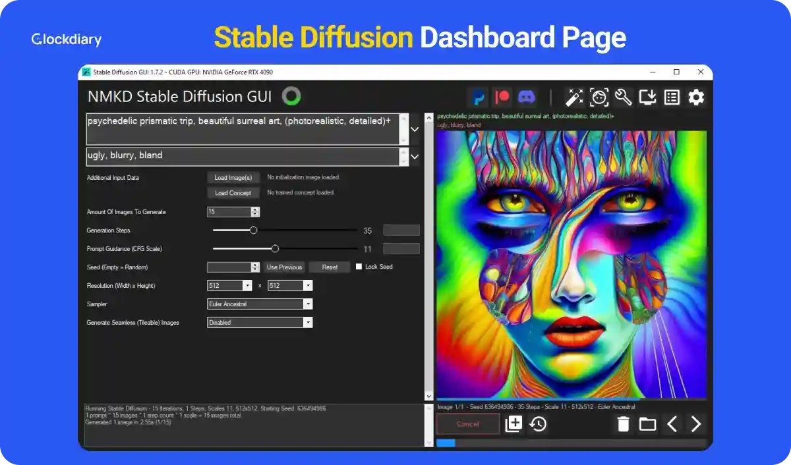Click the extra CFG scale value box
Viewport: 791px width, 465px height.
click(x=401, y=249)
